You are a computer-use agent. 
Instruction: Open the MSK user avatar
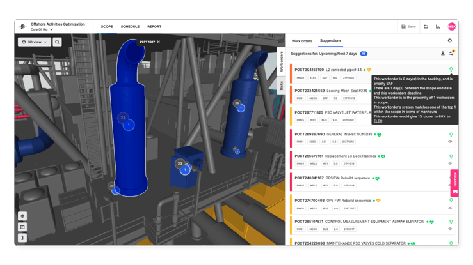452,27
